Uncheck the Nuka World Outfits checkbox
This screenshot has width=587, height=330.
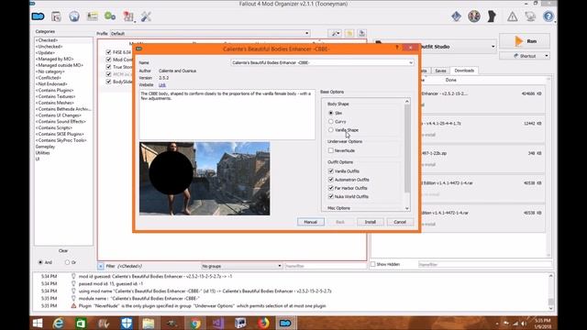click(330, 196)
